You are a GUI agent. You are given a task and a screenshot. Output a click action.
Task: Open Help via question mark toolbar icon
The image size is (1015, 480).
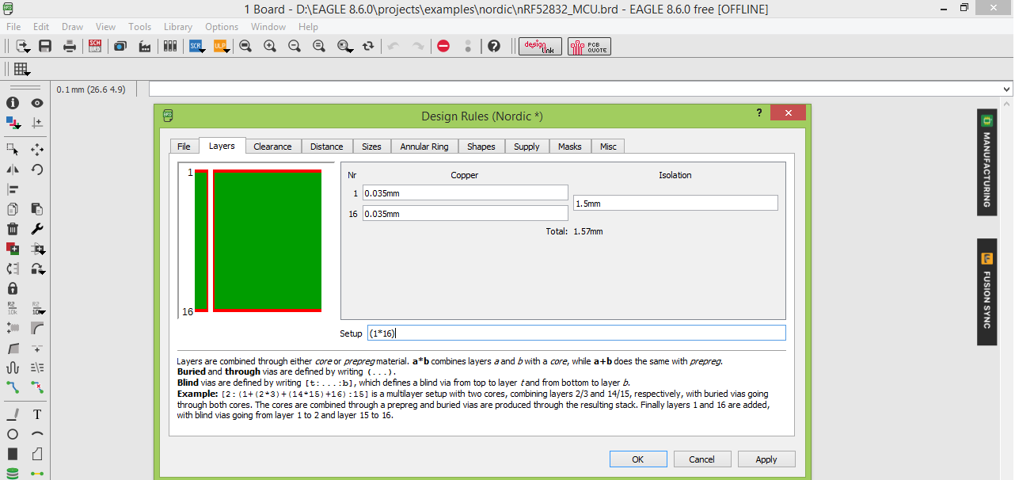(x=494, y=46)
